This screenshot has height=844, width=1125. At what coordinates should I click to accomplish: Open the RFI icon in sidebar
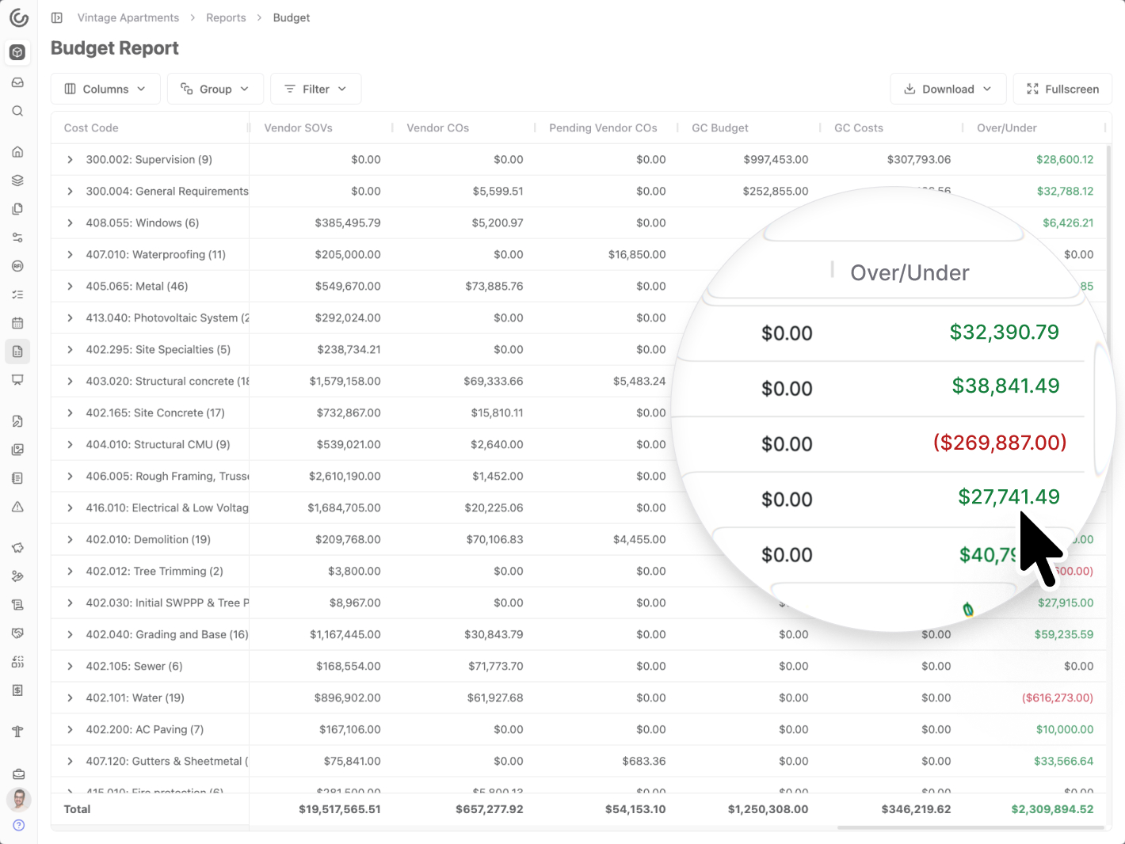pos(17,266)
